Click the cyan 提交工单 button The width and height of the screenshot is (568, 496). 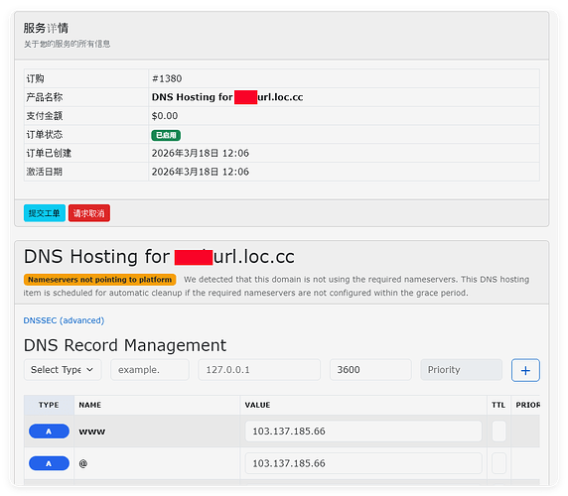[45, 213]
